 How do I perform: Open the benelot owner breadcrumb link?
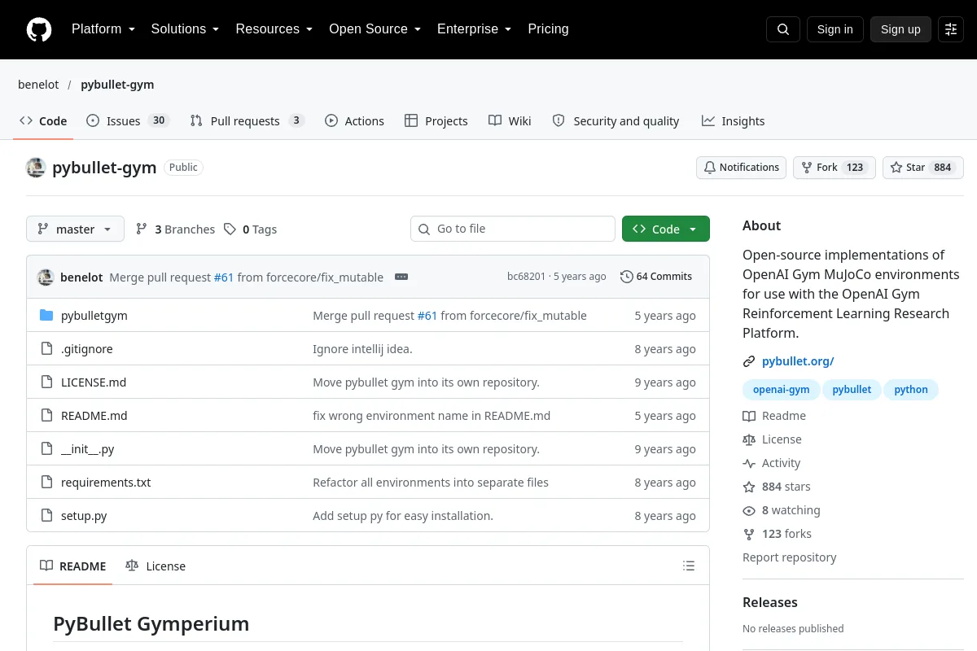coord(38,85)
